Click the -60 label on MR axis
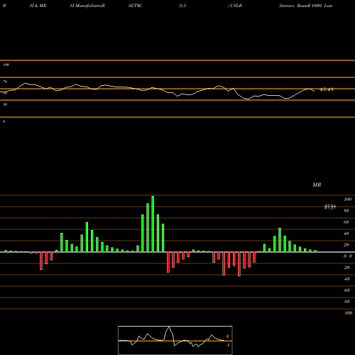 click(346, 290)
